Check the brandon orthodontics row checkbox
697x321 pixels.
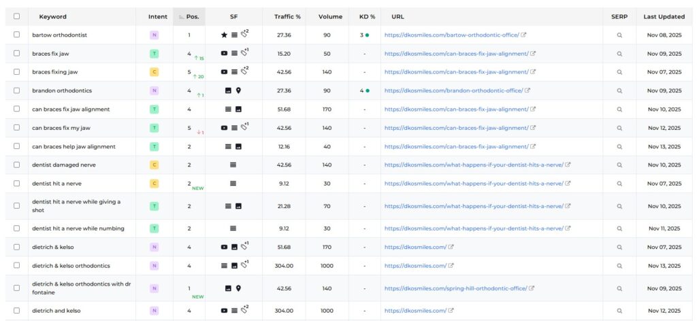coord(16,90)
